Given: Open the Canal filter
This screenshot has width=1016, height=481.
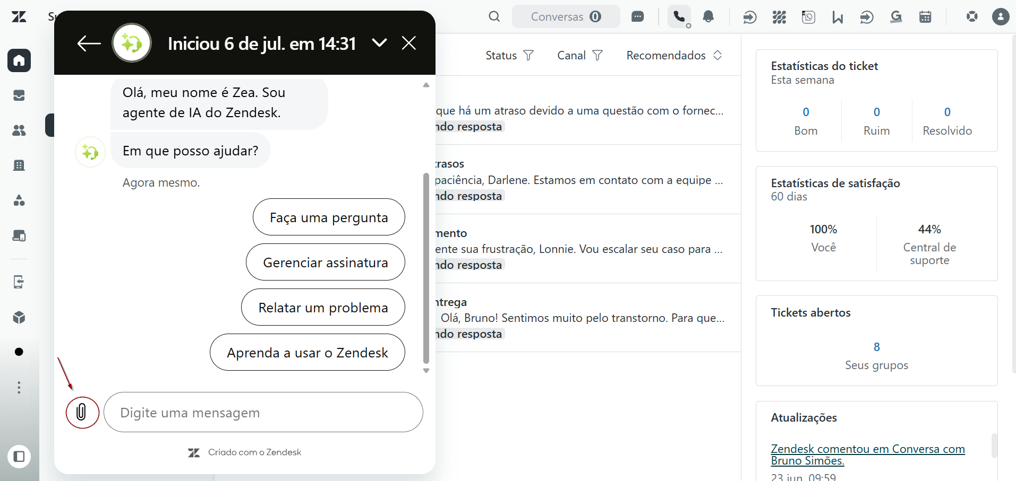Looking at the screenshot, I should coord(580,55).
